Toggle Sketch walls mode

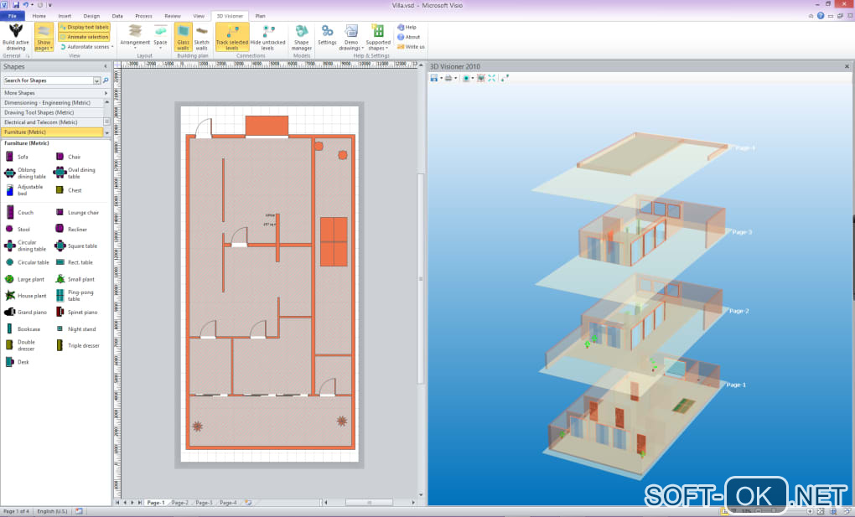[x=202, y=37]
